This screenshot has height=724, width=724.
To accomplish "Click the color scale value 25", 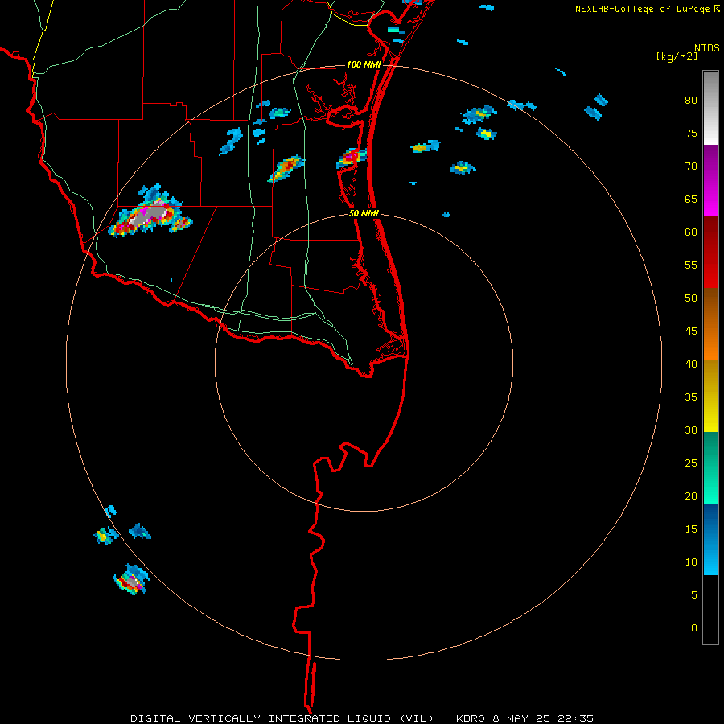I will tap(691, 463).
